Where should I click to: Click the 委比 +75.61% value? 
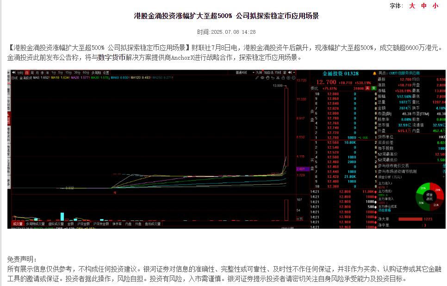pyautogui.click(x=329, y=89)
